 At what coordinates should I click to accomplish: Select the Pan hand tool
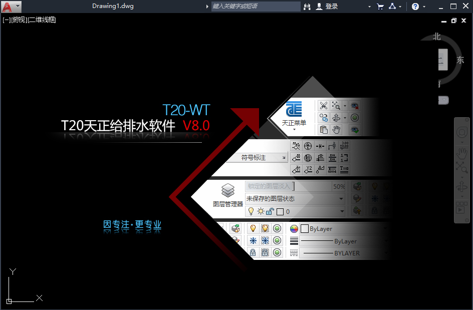(x=462, y=153)
